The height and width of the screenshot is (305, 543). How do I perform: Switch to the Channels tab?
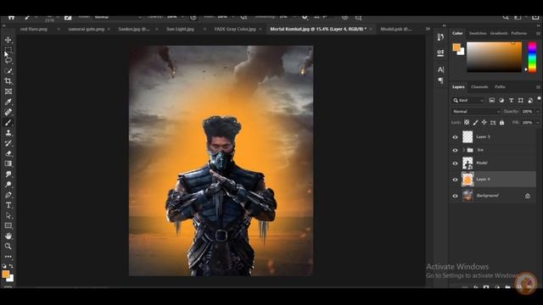(x=479, y=87)
